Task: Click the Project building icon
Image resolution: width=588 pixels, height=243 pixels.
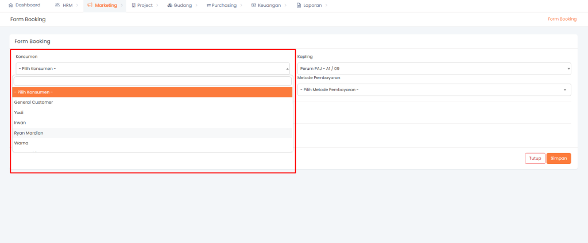Action: [x=134, y=5]
